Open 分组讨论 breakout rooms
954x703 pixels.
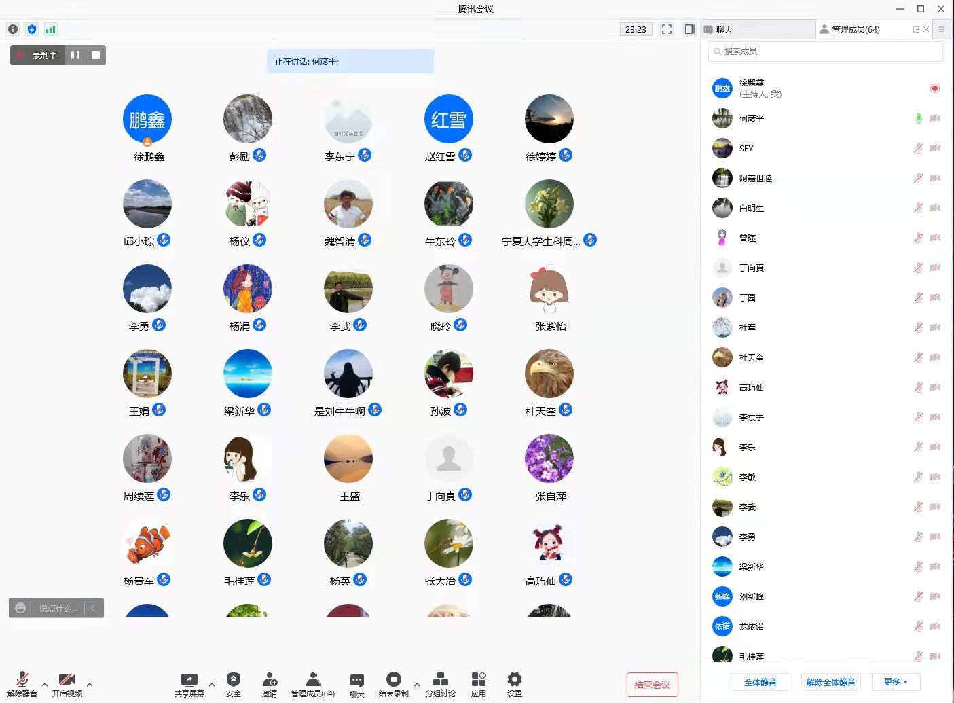click(x=441, y=684)
